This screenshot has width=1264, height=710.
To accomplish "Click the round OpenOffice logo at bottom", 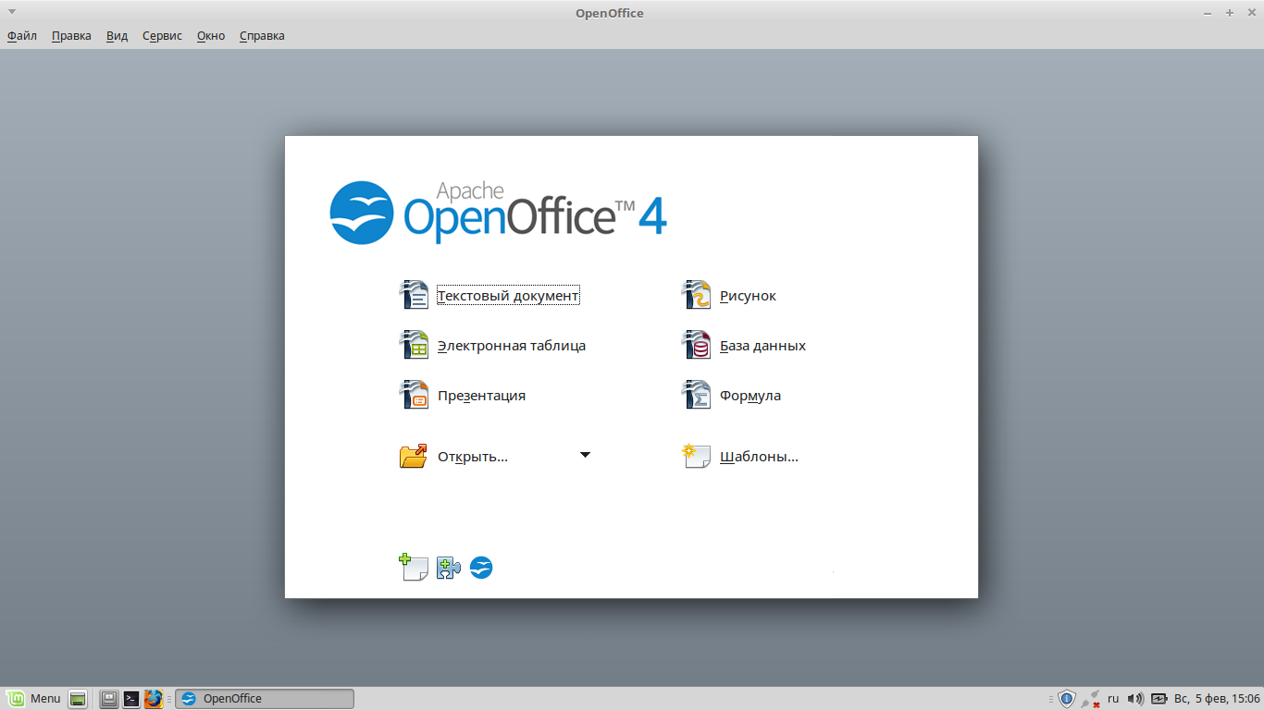I will 480,568.
